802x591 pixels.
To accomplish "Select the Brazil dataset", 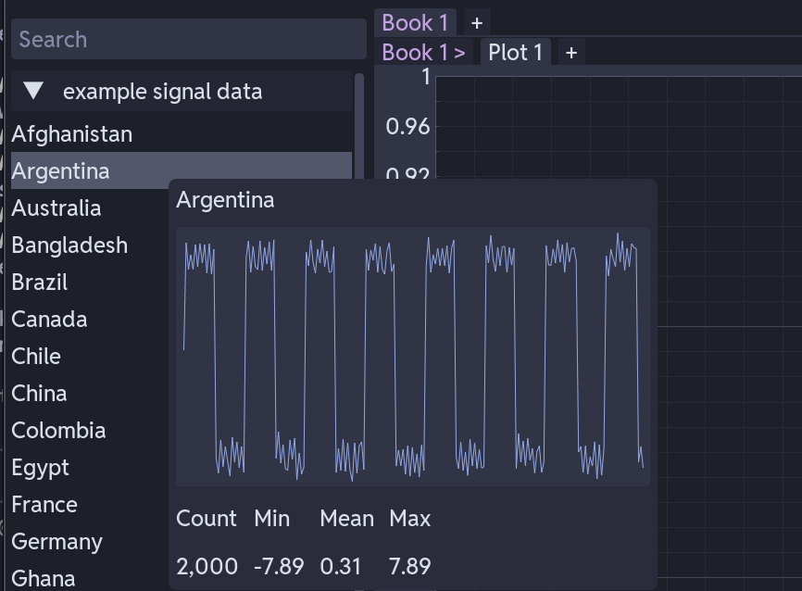I will pos(38,282).
